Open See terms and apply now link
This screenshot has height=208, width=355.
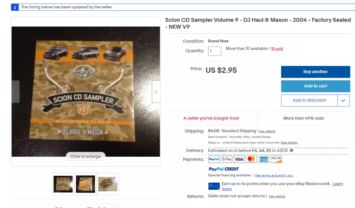[x=274, y=175]
